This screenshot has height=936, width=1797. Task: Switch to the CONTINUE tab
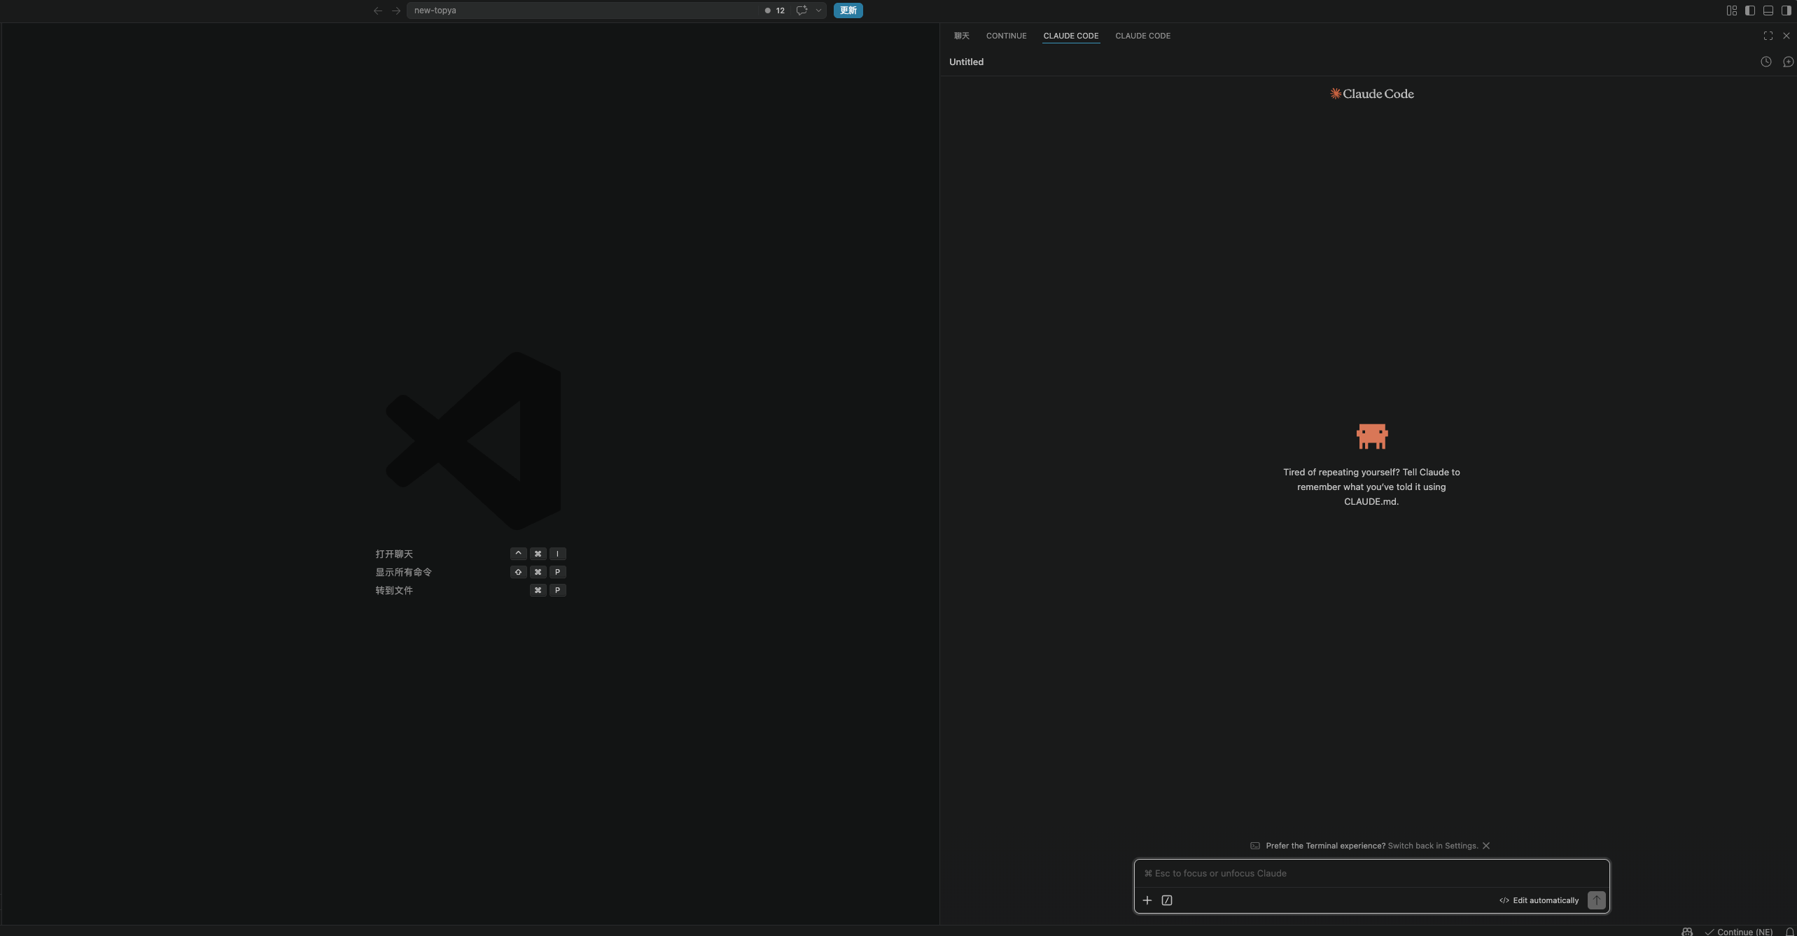(1007, 36)
